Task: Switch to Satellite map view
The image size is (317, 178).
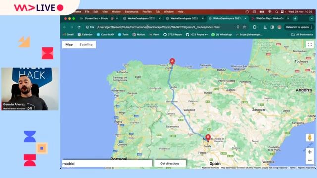Action: tap(86, 44)
